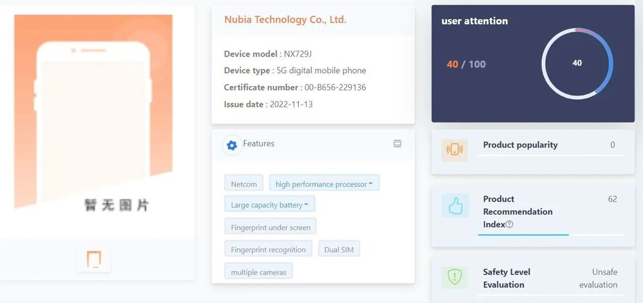The image size is (643, 303).
Task: Select the small orange phone thumbnail
Action: (94, 259)
